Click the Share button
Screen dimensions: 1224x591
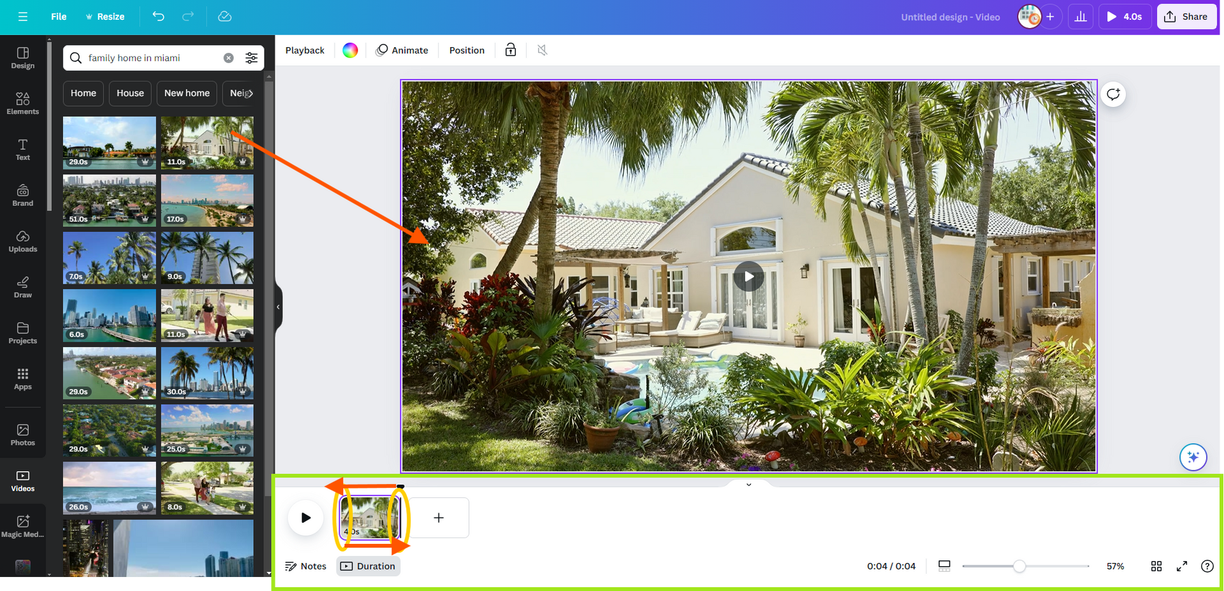point(1186,17)
